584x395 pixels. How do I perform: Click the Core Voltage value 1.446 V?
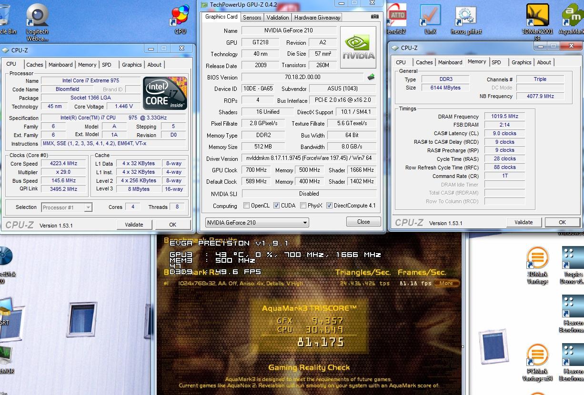123,107
